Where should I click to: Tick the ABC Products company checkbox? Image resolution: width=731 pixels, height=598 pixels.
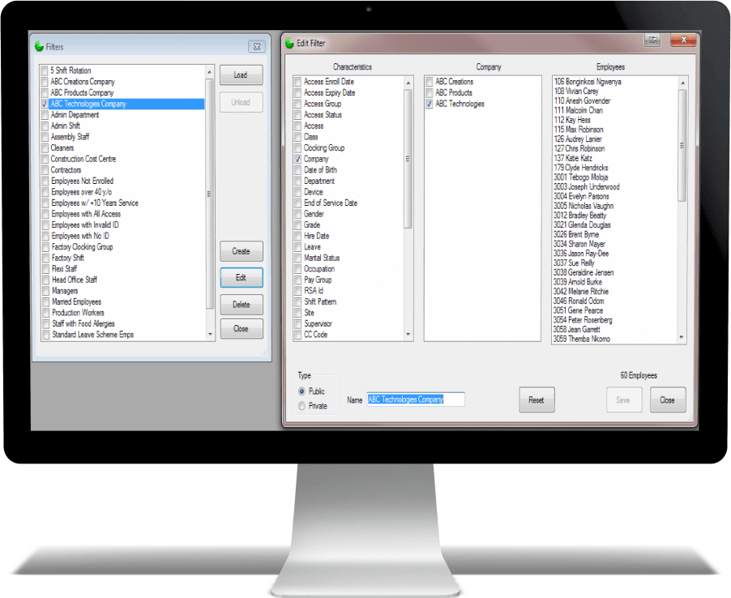tap(430, 93)
